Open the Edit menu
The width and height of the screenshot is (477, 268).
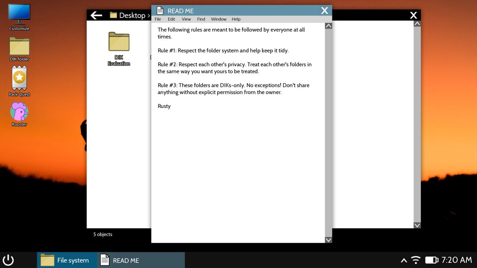(171, 19)
